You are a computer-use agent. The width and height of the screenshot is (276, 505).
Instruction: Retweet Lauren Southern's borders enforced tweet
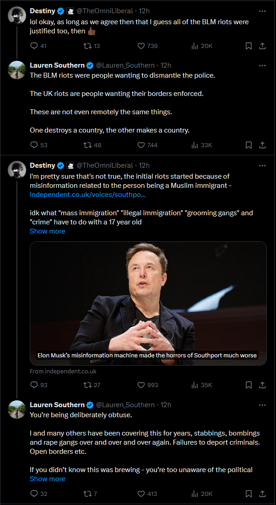[87, 145]
